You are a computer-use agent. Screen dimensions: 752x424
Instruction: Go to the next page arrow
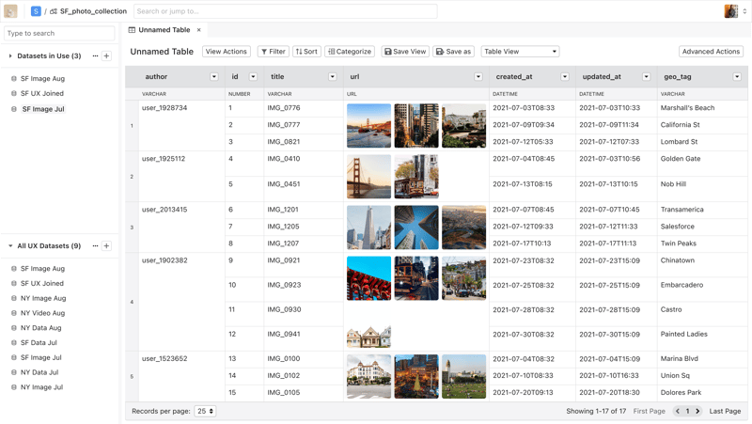[697, 411]
